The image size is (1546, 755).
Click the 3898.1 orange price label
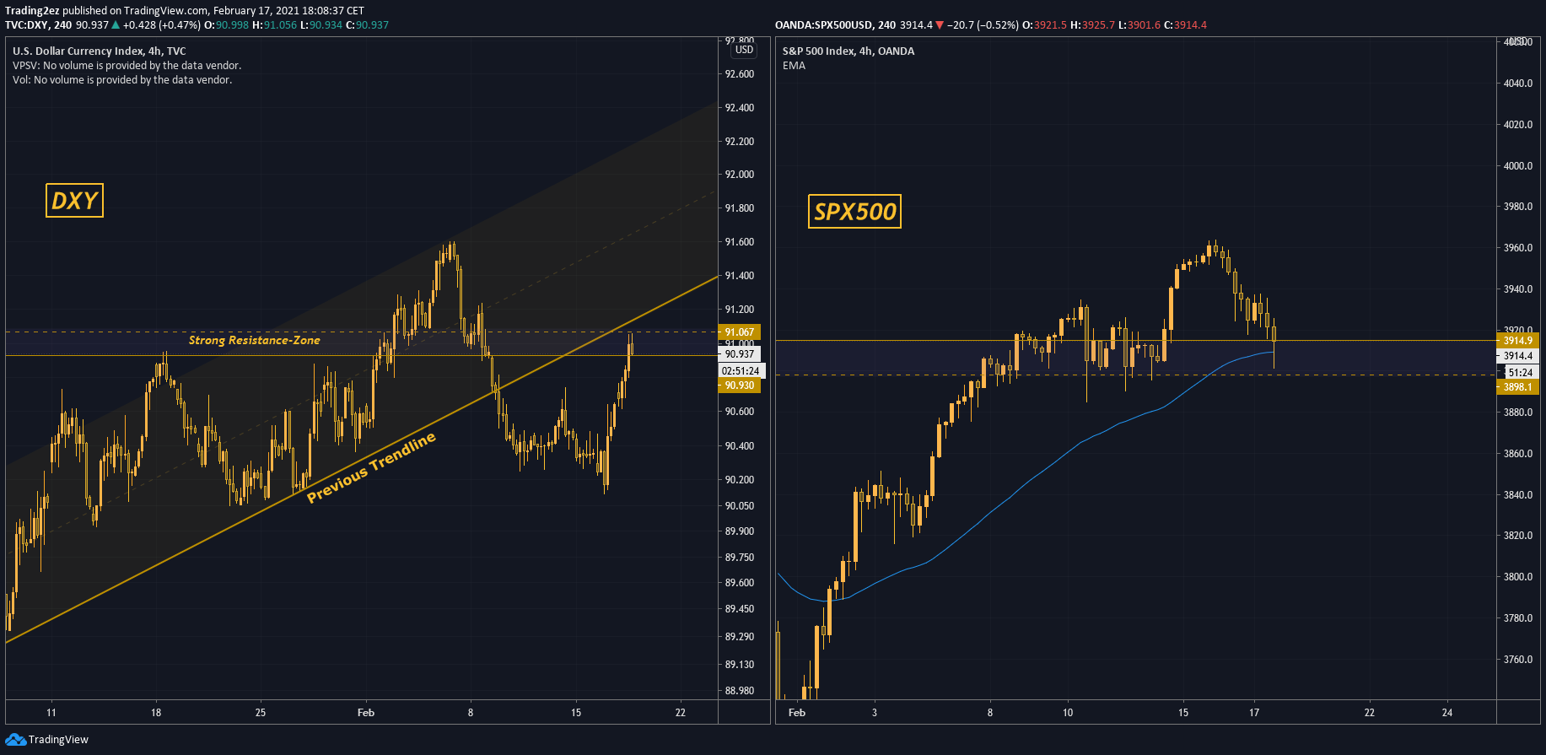tap(1518, 387)
